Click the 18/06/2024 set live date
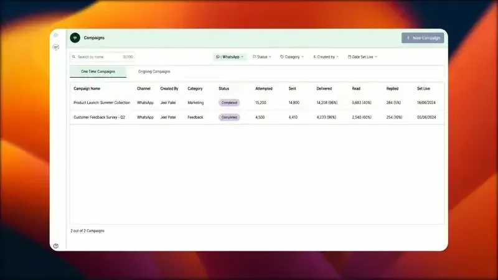Screen dimensions: 498x280 426,103
